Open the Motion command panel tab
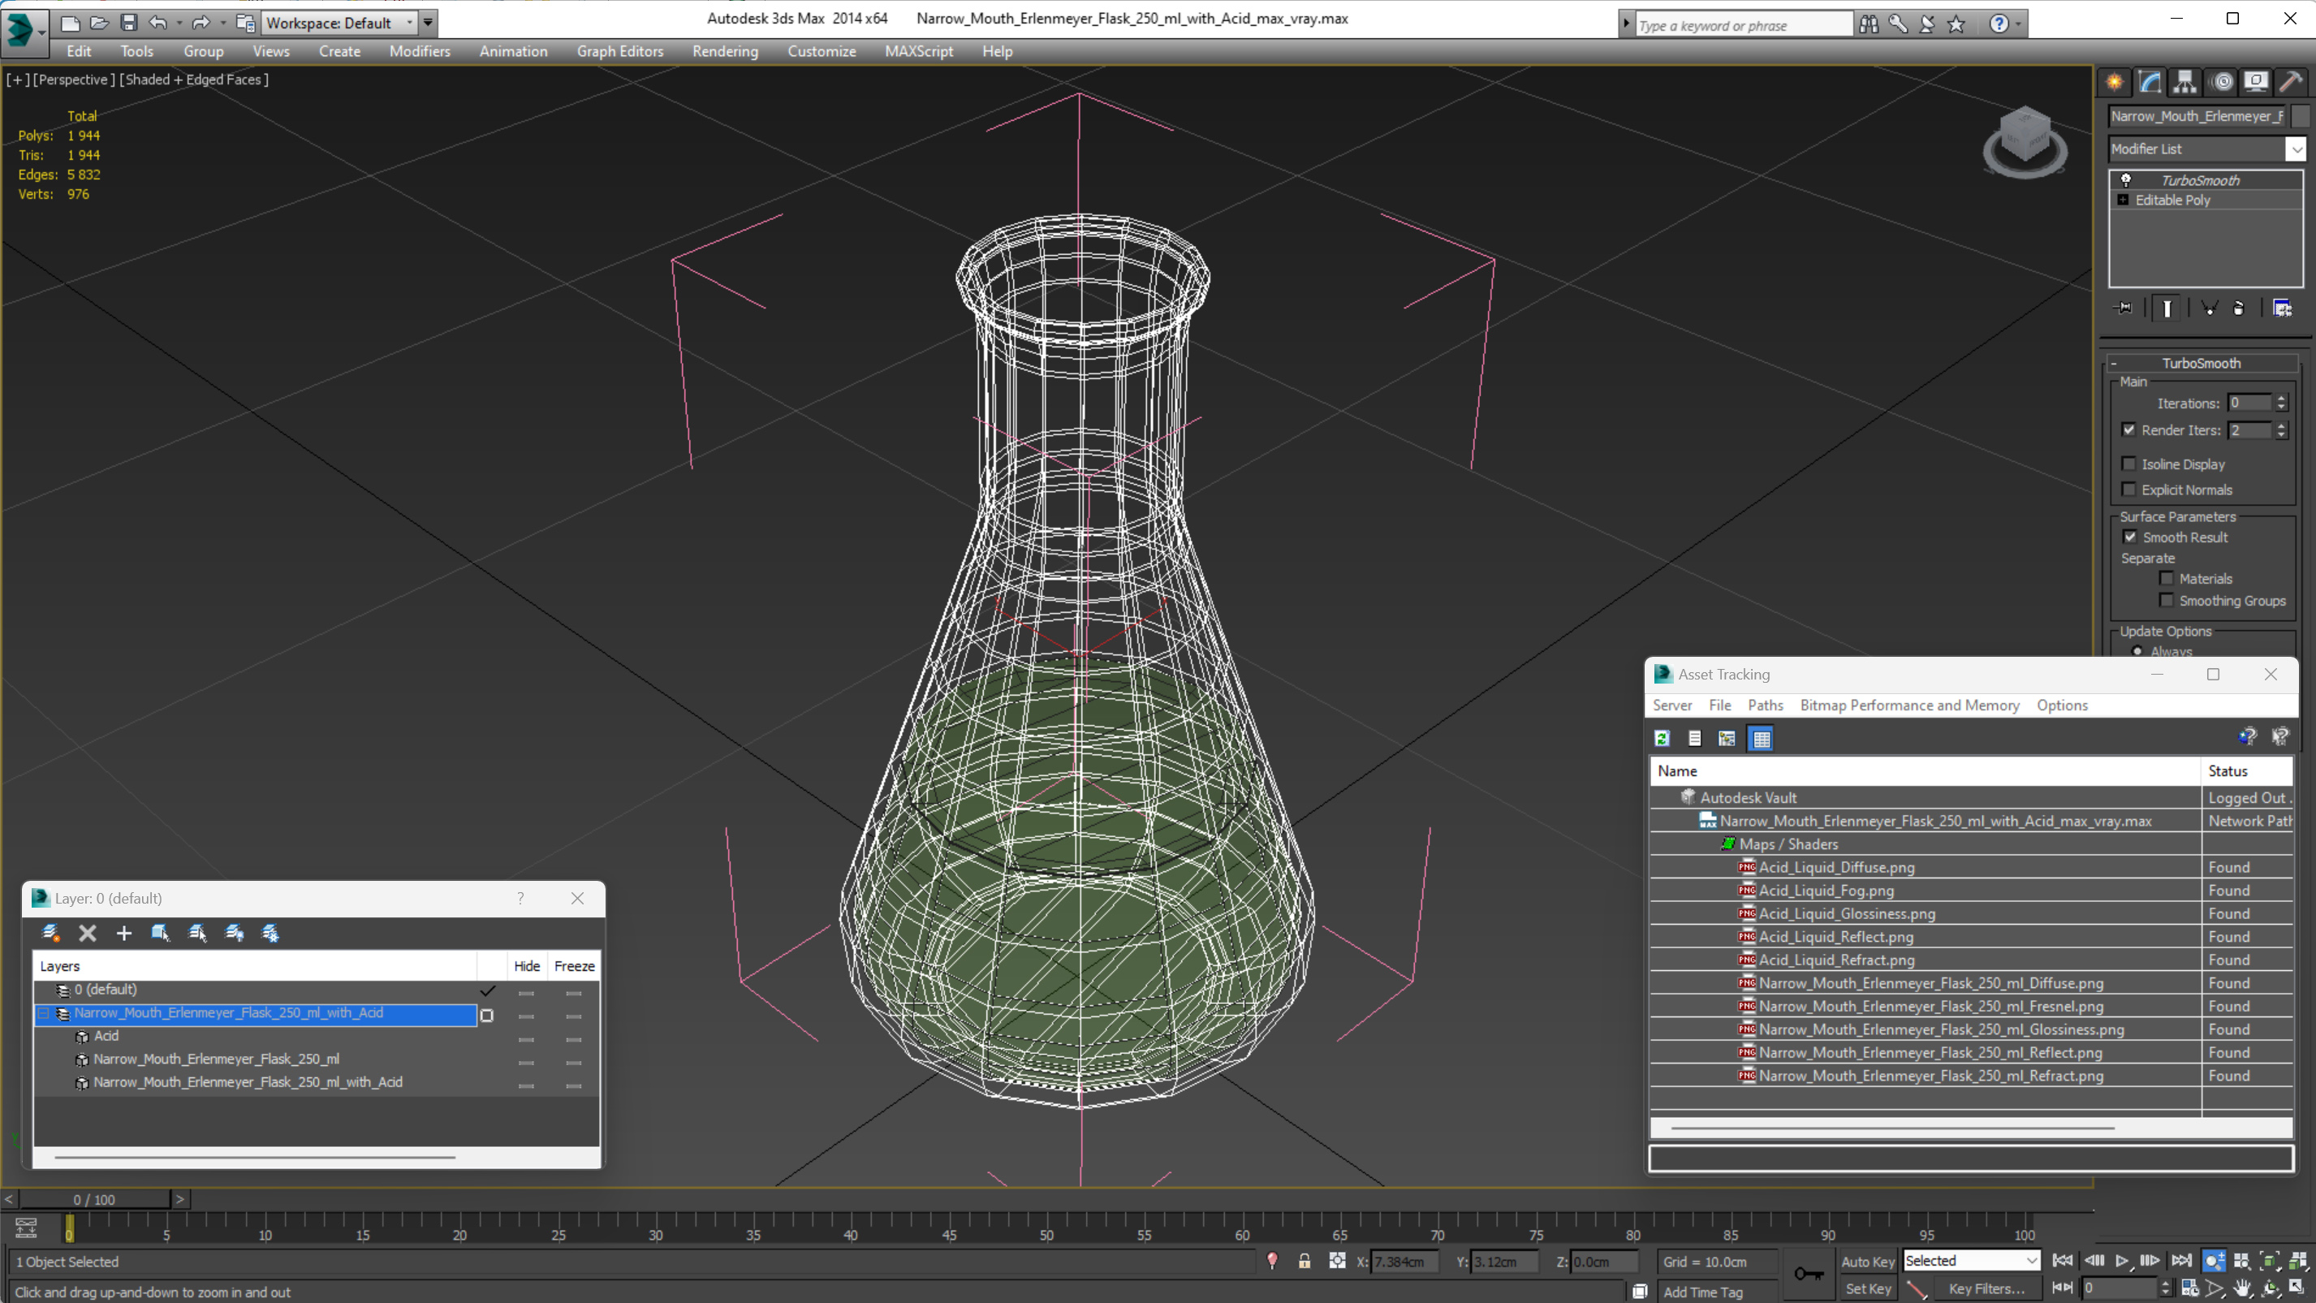This screenshot has width=2316, height=1303. 2222,83
